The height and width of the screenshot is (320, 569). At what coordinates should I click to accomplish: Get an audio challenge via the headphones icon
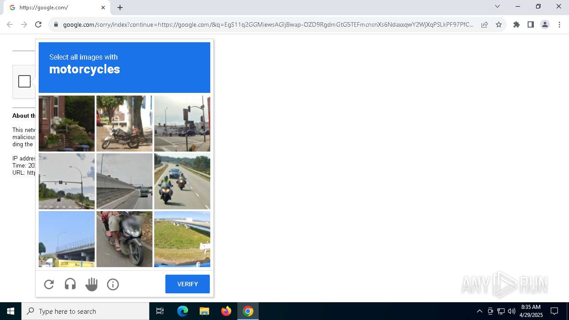pyautogui.click(x=70, y=284)
